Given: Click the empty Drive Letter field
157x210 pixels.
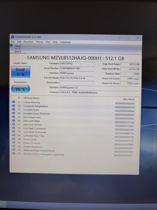Looking at the screenshot, I should pyautogui.click(x=77, y=83).
